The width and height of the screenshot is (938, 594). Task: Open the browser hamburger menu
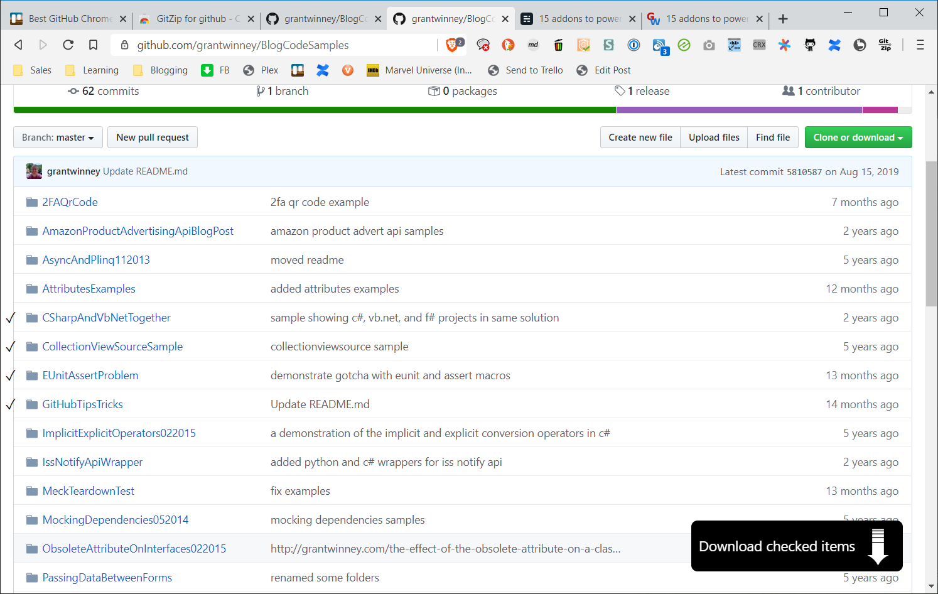[x=920, y=45]
